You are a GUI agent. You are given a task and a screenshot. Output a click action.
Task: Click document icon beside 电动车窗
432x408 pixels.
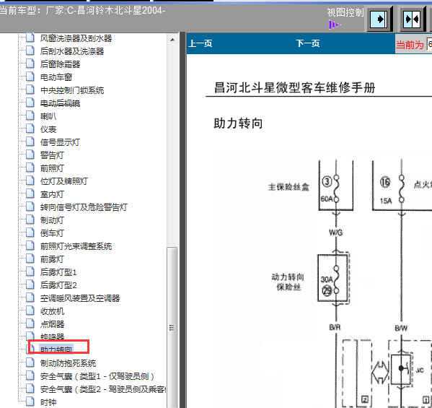30,77
